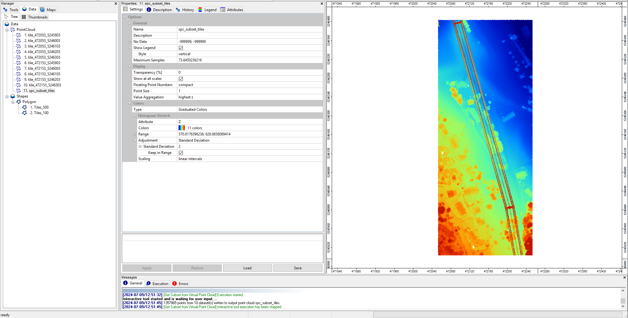This screenshot has height=318, width=628.
Task: Collapse the Shapes tree node
Action: coord(7,96)
